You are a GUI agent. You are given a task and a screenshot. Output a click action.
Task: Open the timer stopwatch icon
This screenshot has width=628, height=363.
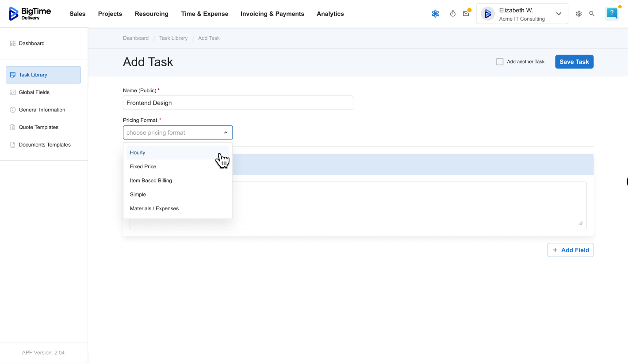coord(452,14)
